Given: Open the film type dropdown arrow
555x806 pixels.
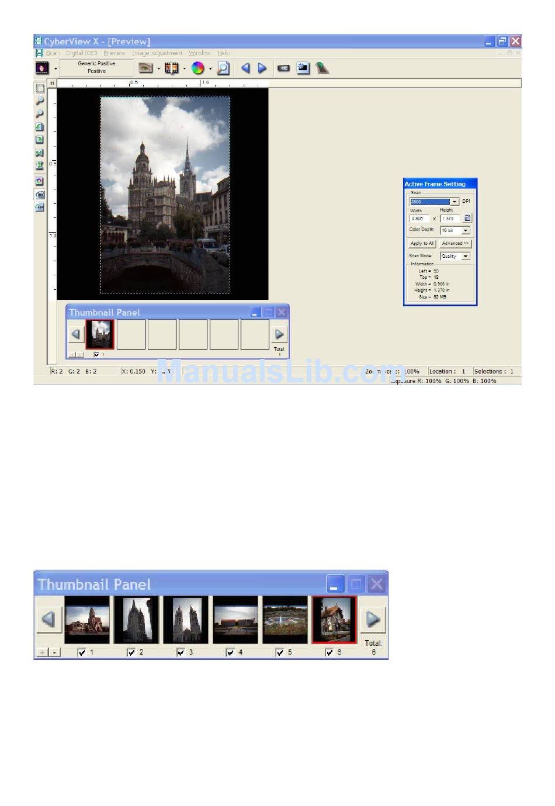Looking at the screenshot, I should point(56,68).
